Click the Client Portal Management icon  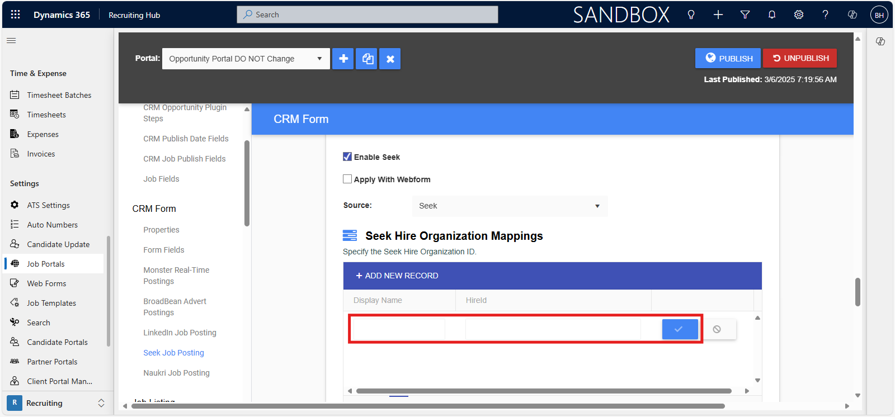15,381
